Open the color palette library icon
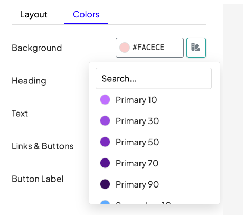243x215 pixels. pos(196,48)
